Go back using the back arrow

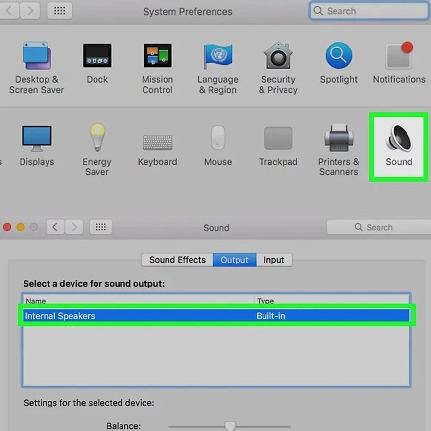pyautogui.click(x=55, y=227)
